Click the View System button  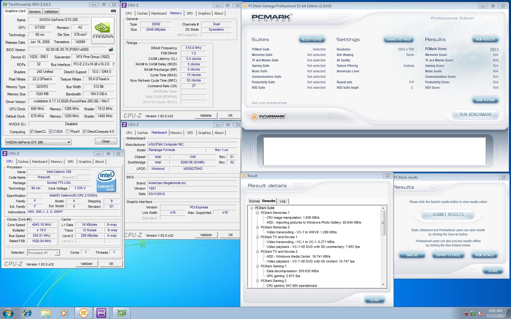point(485,100)
